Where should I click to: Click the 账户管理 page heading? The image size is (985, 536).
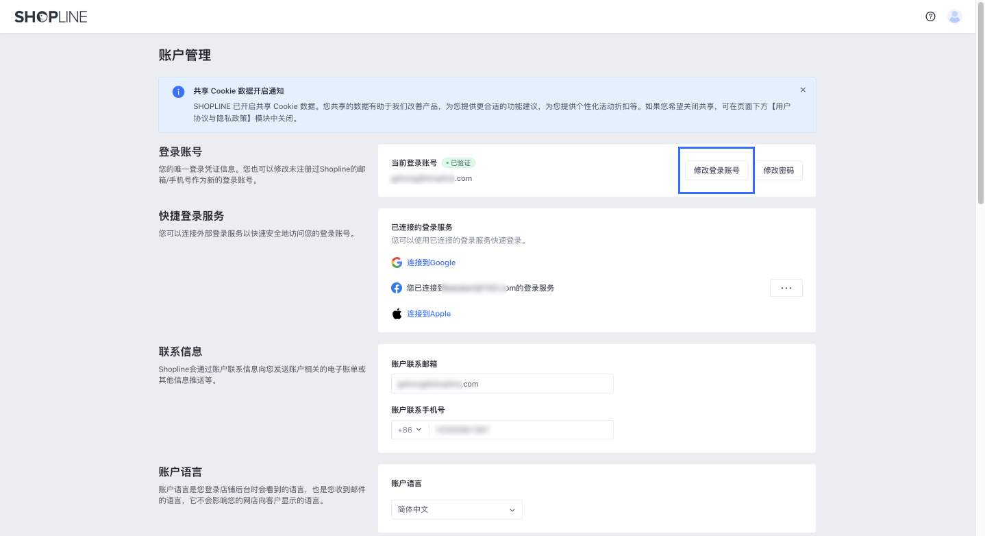pyautogui.click(x=185, y=56)
